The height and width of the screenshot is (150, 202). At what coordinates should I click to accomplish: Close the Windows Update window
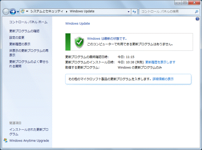pos(194,3)
